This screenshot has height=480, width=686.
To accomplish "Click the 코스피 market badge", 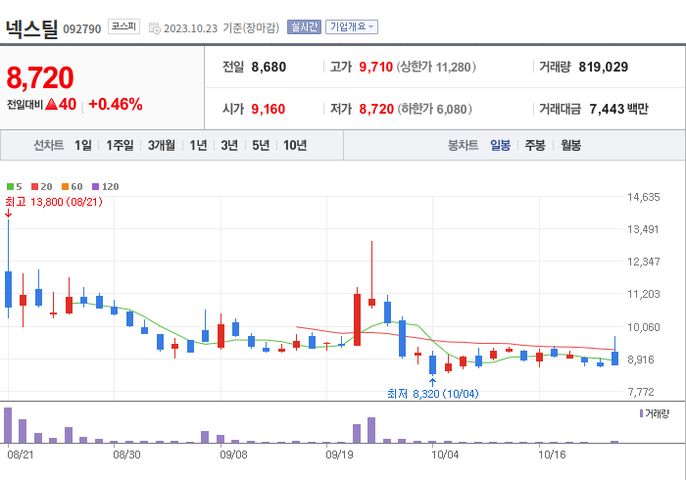I will tap(123, 26).
